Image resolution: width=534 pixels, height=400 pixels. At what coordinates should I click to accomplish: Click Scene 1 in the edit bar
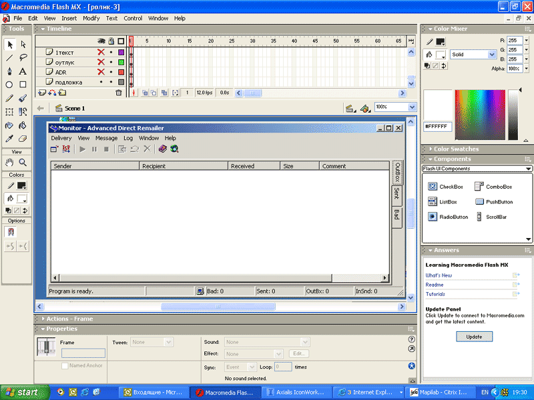coord(75,109)
